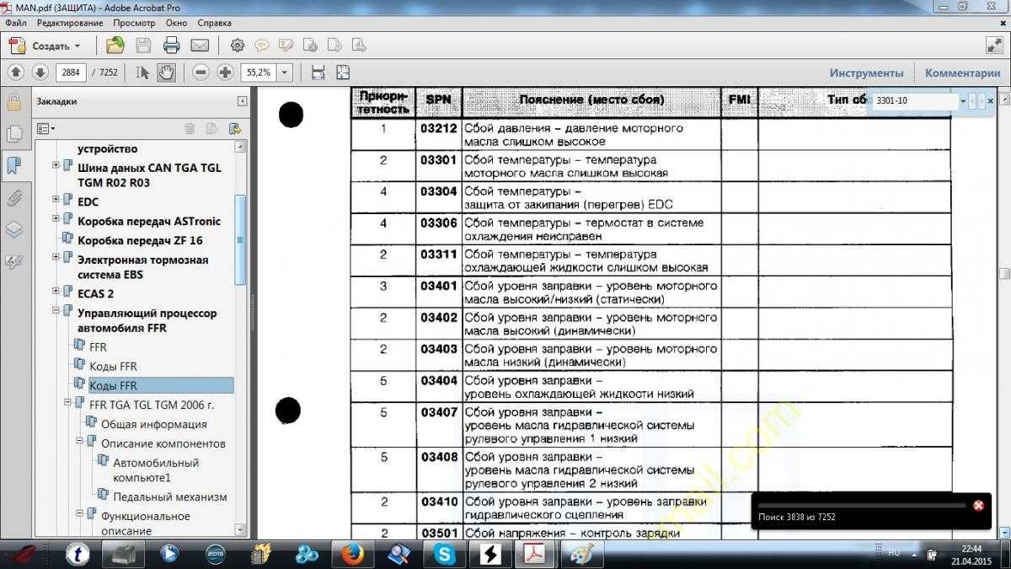
Task: Fit page to window width icon
Action: 318,72
